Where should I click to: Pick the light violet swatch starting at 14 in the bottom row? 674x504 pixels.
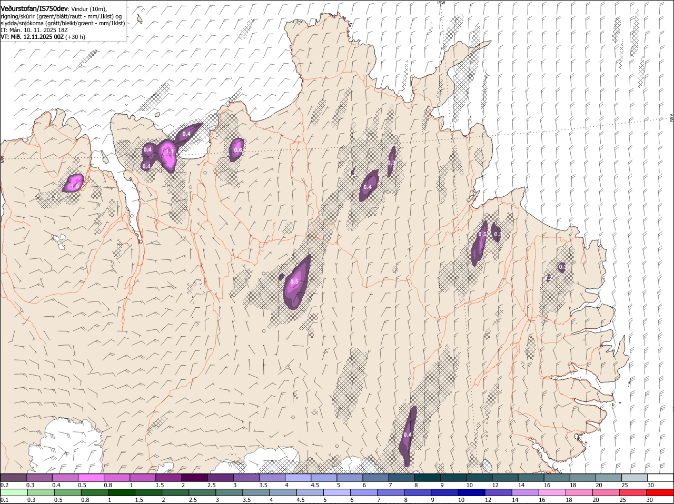click(525, 492)
